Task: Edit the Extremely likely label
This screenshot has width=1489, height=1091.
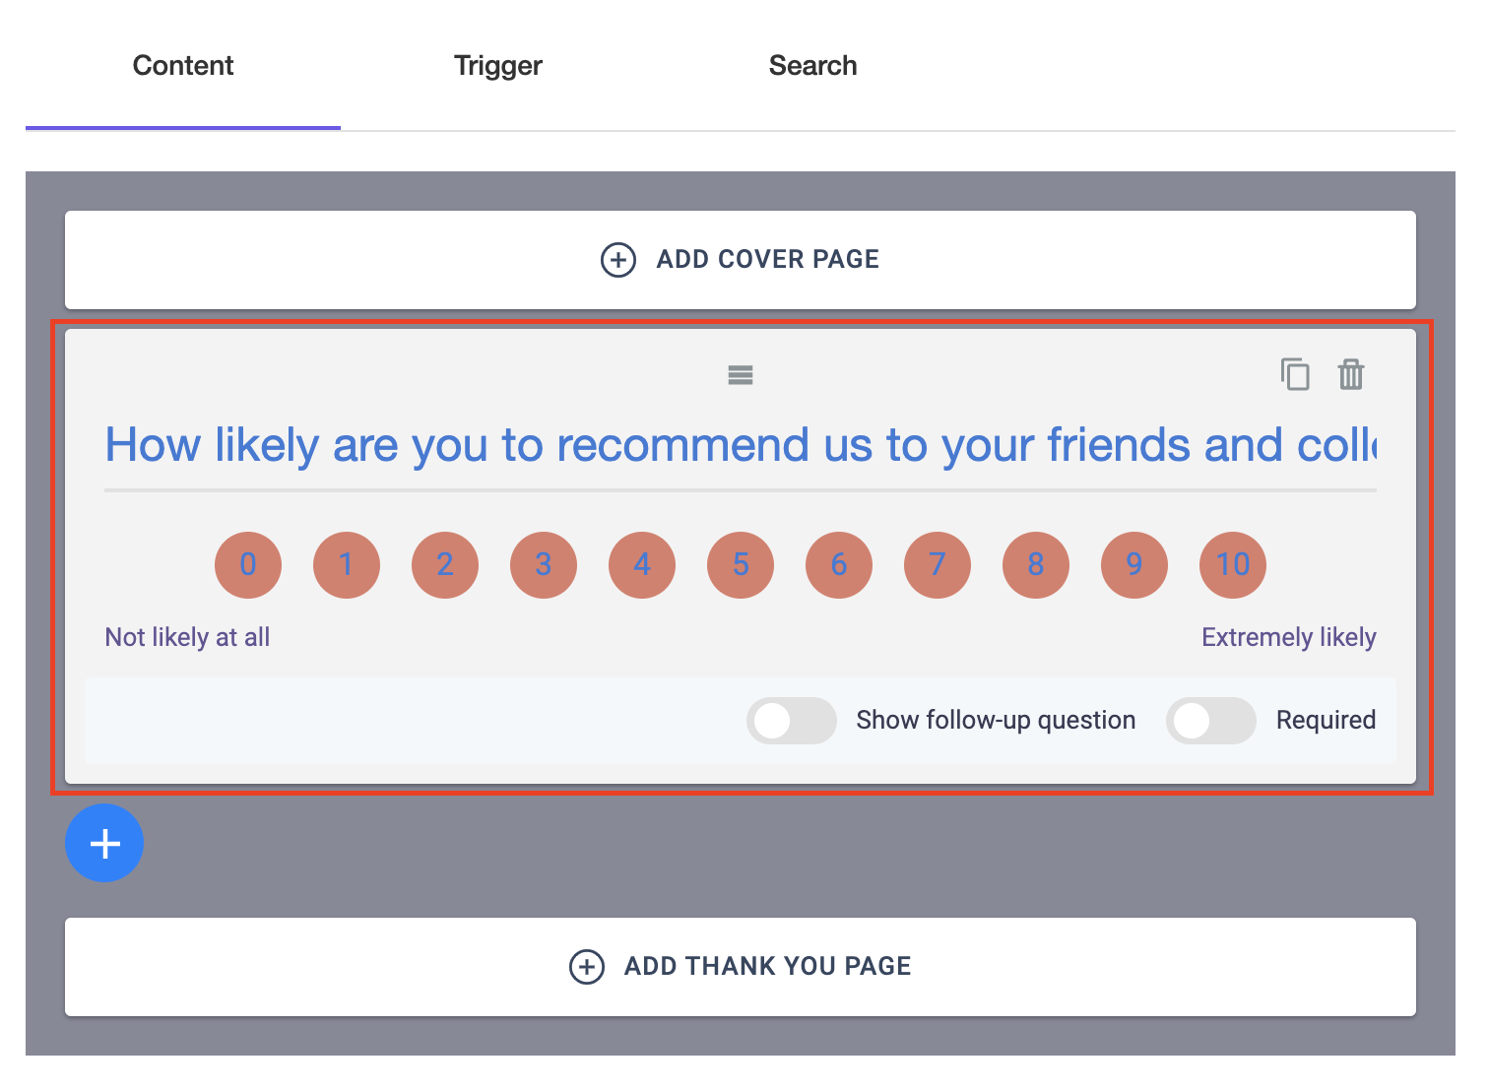Action: click(1289, 638)
